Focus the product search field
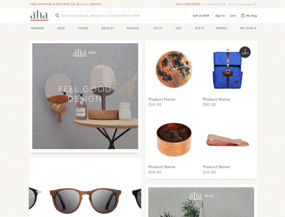The height and width of the screenshot is (217, 285). click(119, 16)
